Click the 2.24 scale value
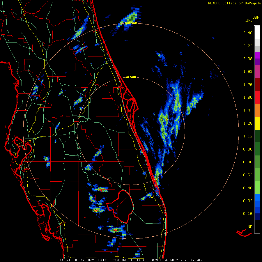 tap(248, 46)
